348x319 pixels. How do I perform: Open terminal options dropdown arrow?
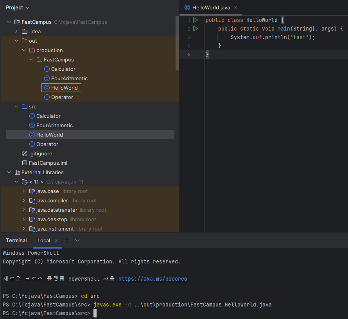click(77, 240)
